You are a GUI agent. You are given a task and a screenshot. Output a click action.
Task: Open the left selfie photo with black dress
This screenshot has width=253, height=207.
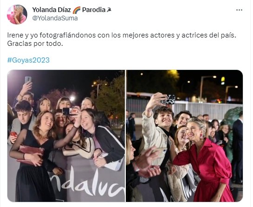(x=66, y=136)
